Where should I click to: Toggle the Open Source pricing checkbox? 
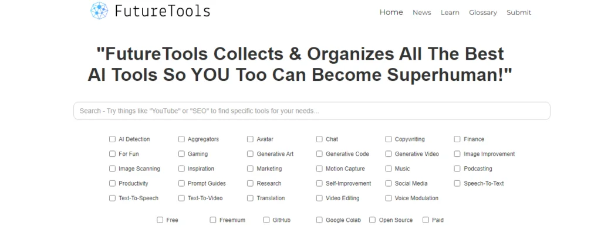coord(372,220)
